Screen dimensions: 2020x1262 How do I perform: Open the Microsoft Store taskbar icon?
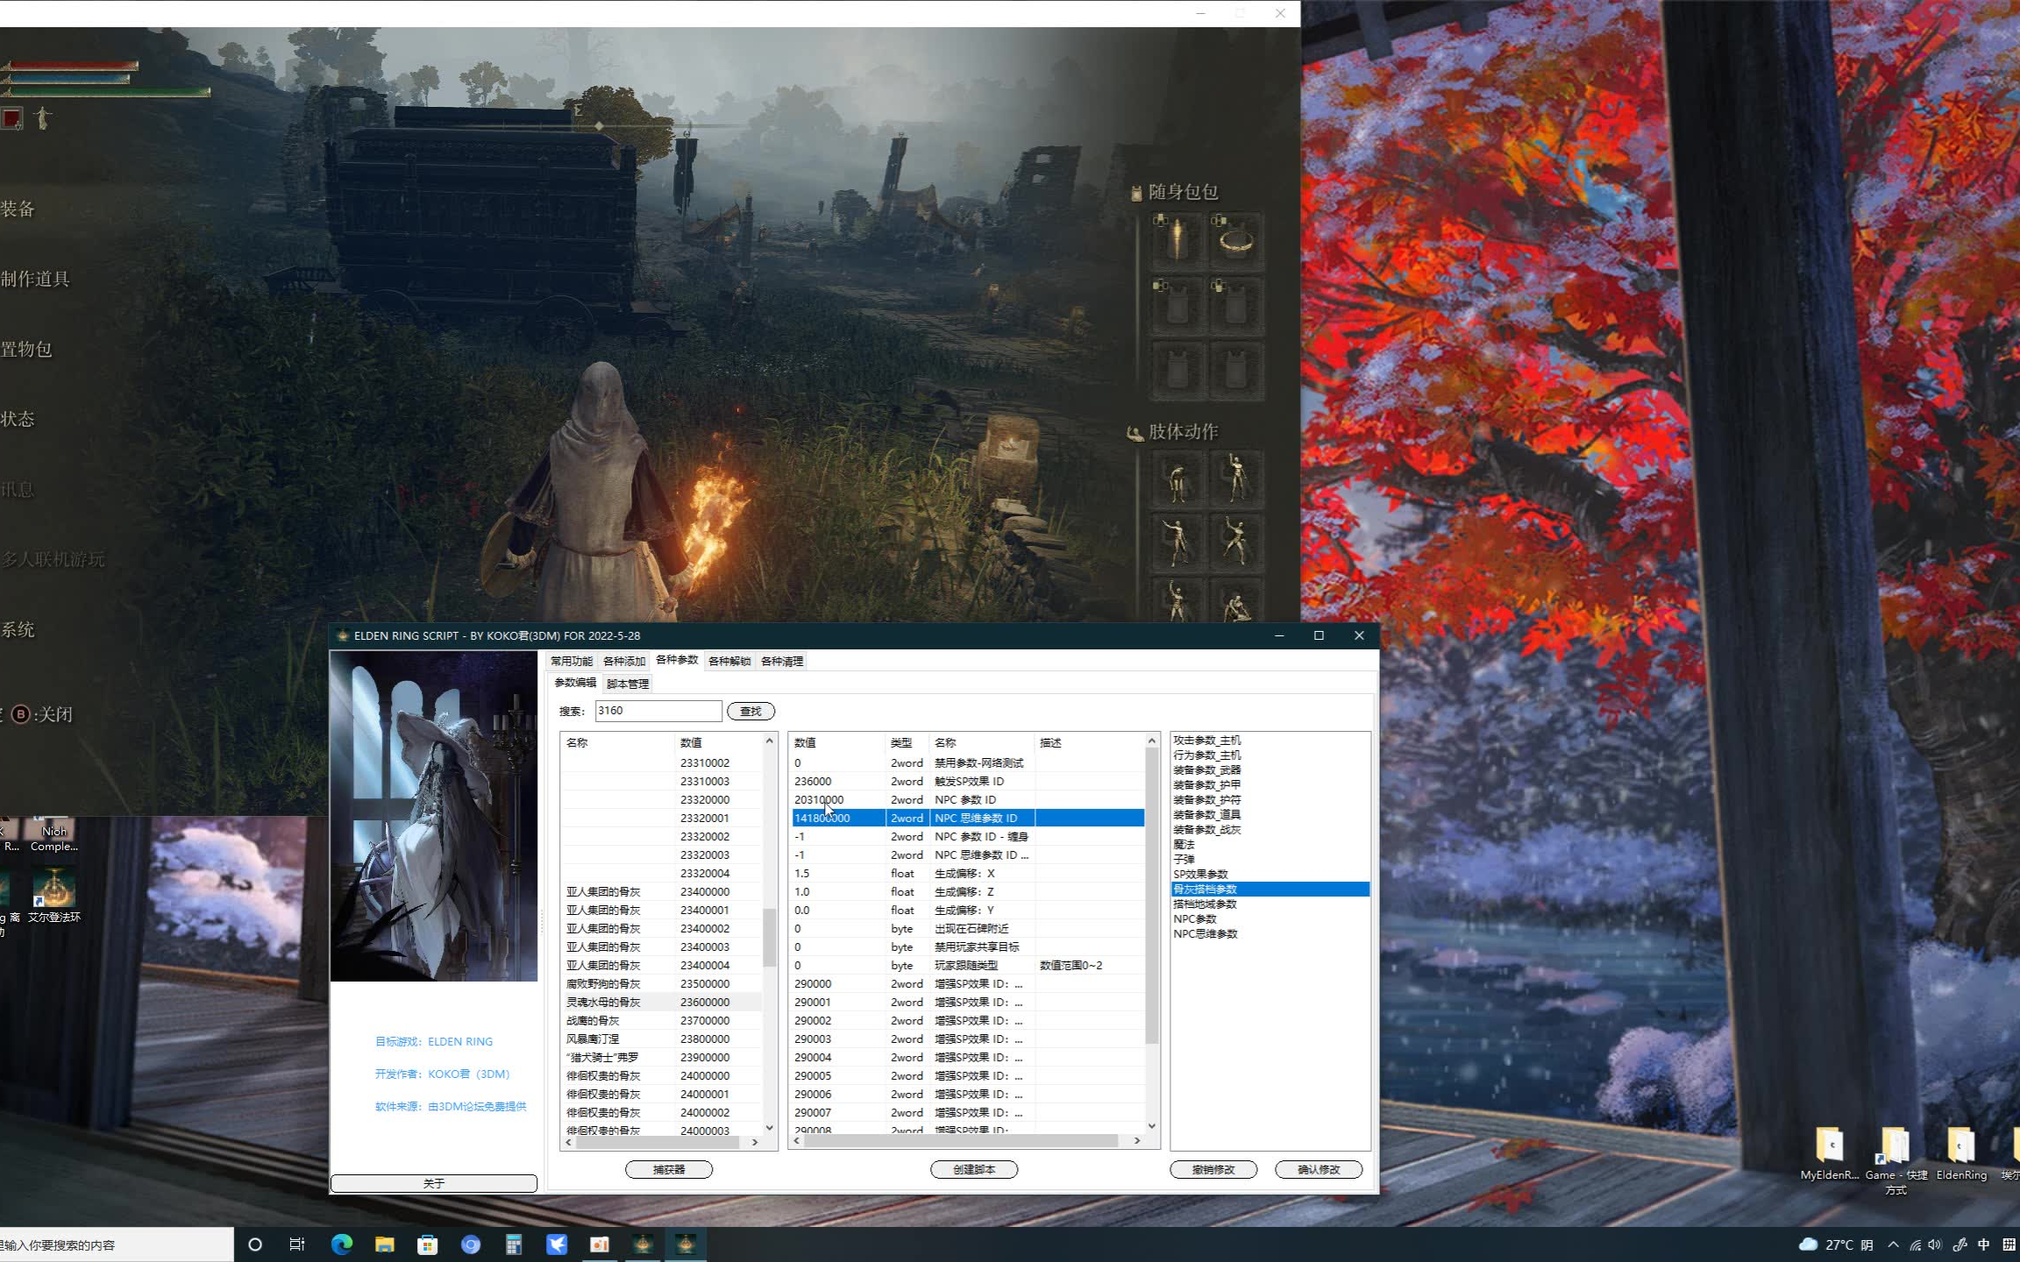(427, 1244)
